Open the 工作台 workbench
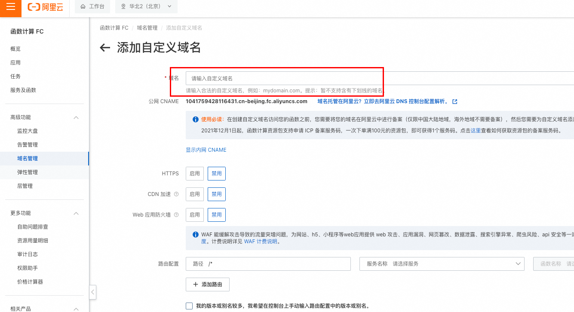 [x=92, y=6]
